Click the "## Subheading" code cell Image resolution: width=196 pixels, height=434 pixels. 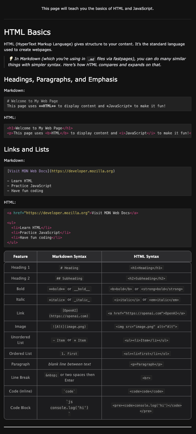pos(69,278)
